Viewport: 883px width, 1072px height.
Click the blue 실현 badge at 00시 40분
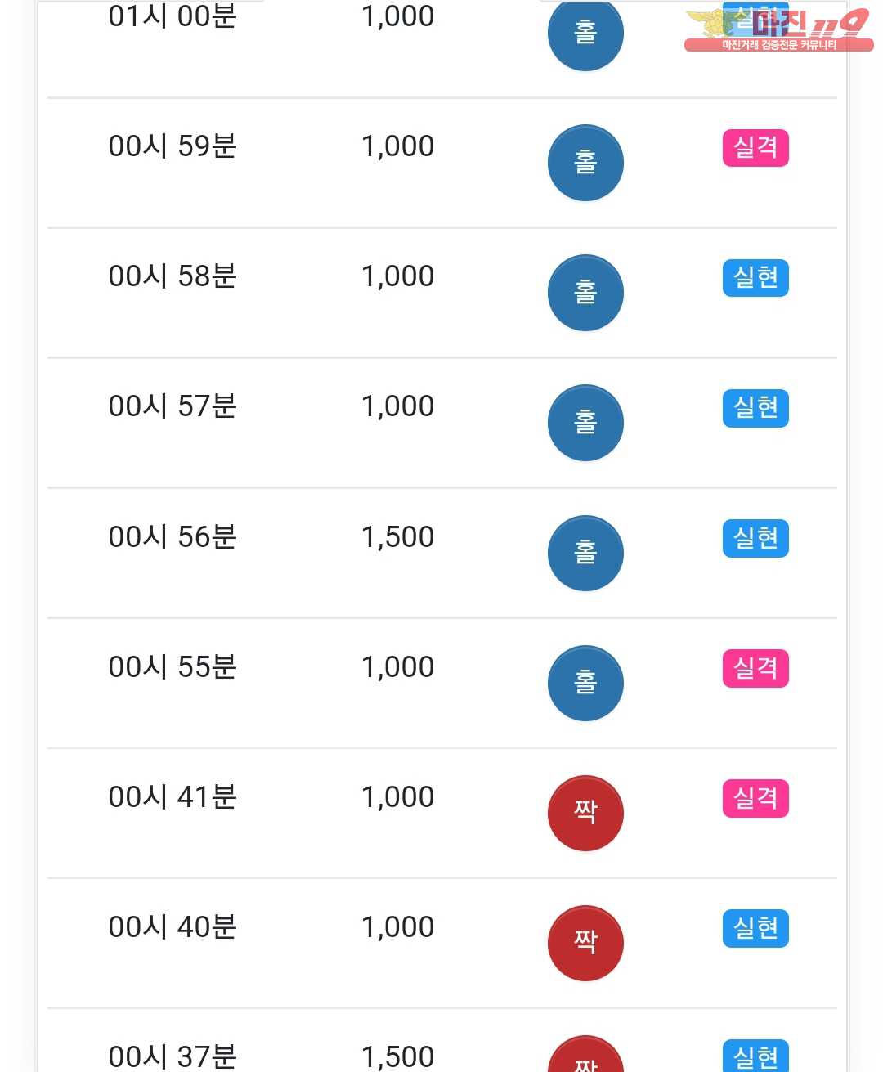(755, 928)
